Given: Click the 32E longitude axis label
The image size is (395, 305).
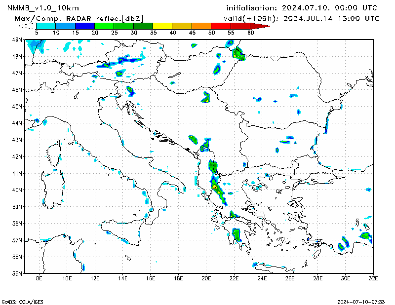Looking at the screenshot, I should (373, 279).
